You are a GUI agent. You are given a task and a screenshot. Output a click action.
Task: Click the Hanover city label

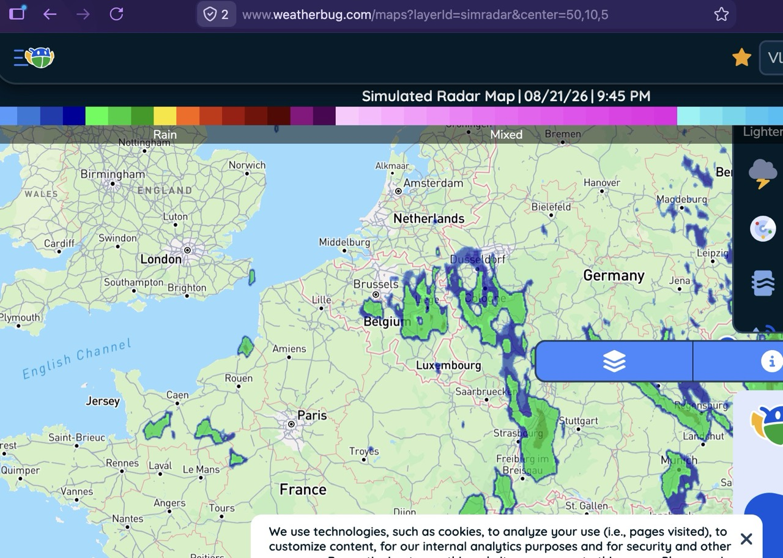(x=602, y=182)
